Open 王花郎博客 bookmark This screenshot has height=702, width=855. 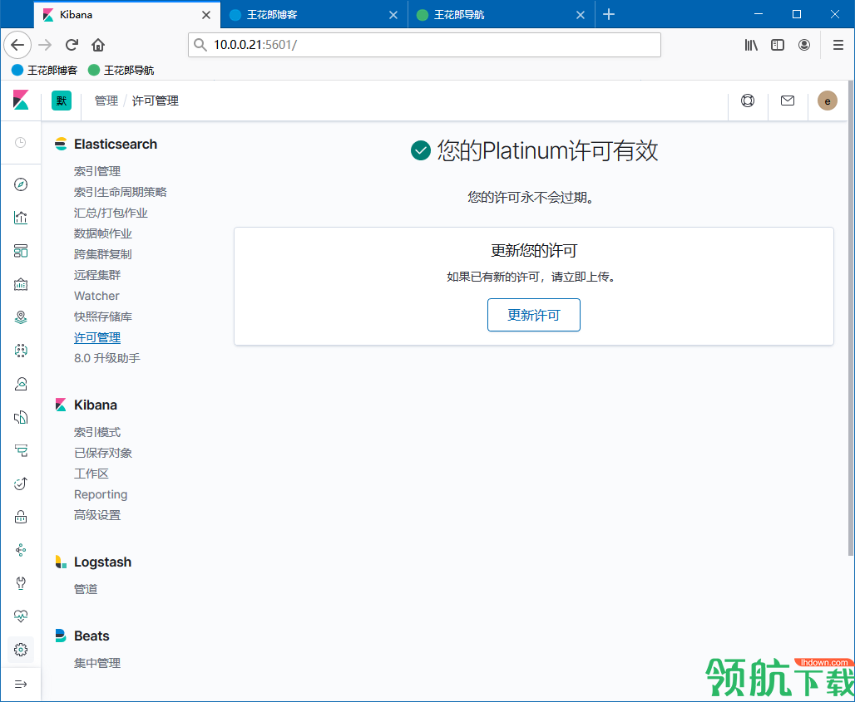pos(45,71)
